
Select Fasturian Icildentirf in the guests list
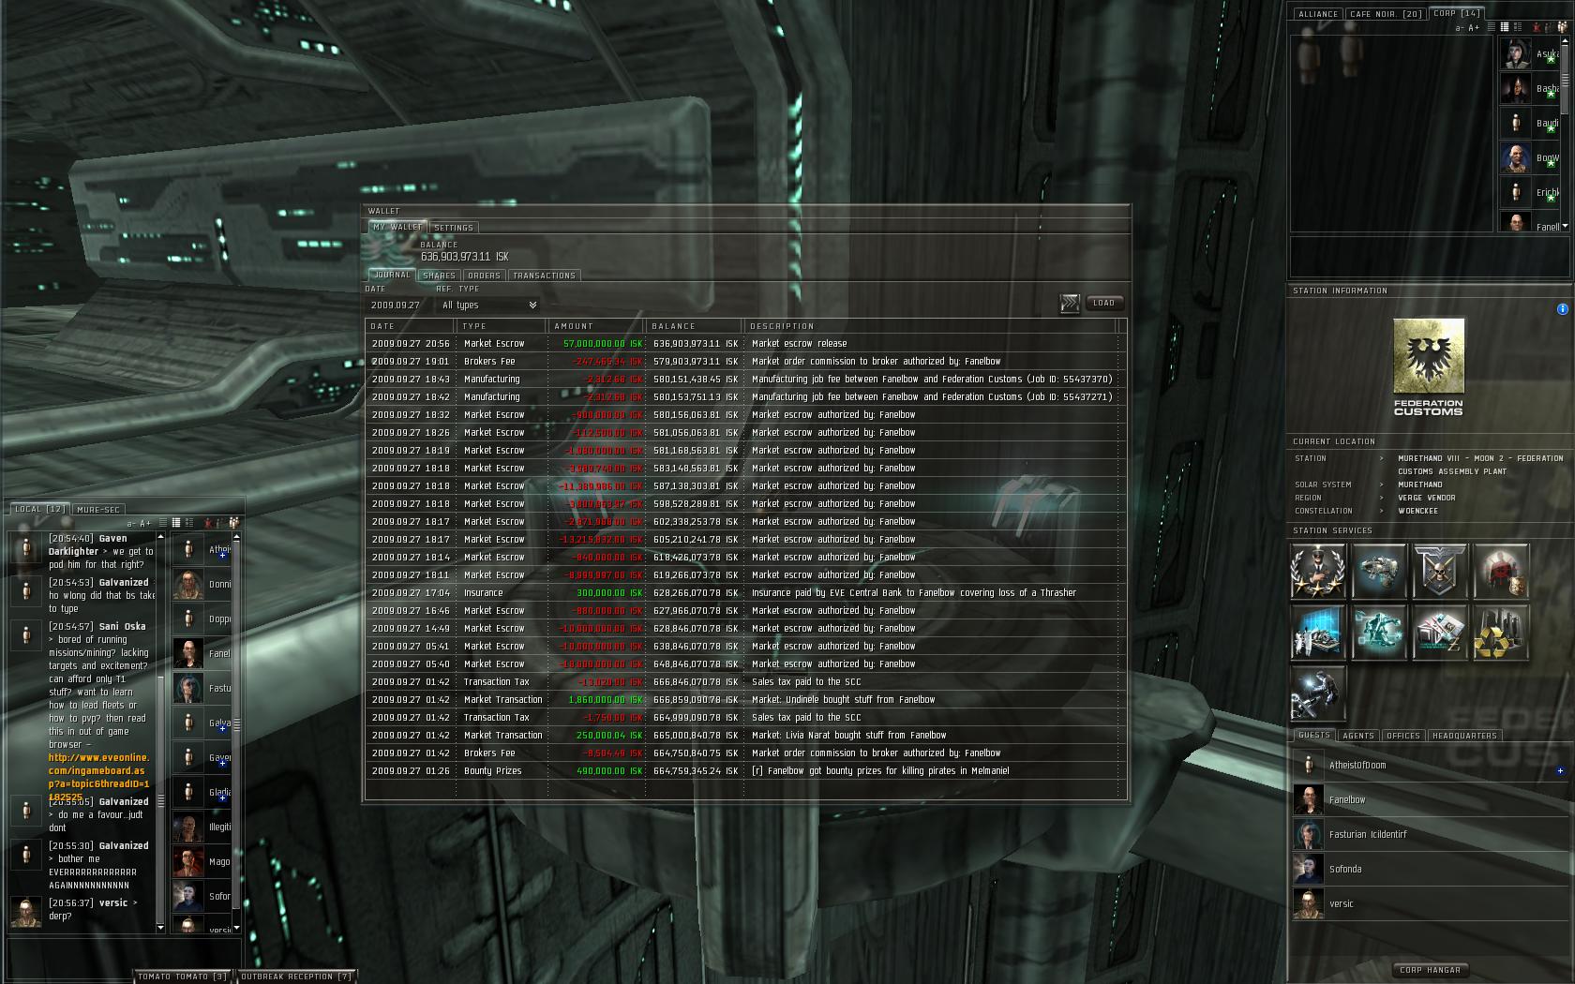[x=1429, y=834]
